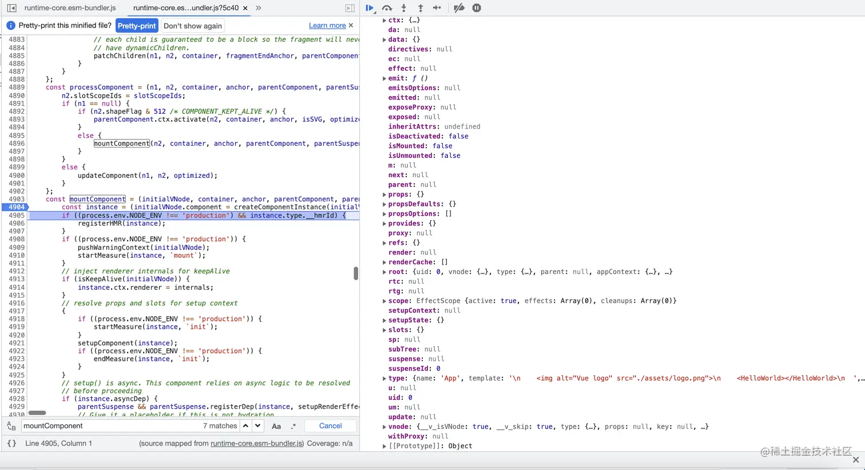Click the single Step arrow icon
865x470 pixels.
[x=437, y=8]
